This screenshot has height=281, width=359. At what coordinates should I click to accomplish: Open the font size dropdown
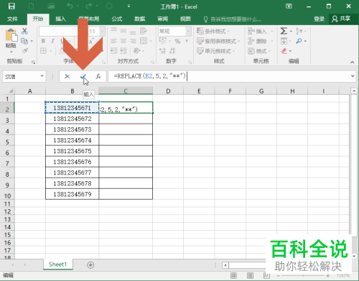click(x=102, y=31)
